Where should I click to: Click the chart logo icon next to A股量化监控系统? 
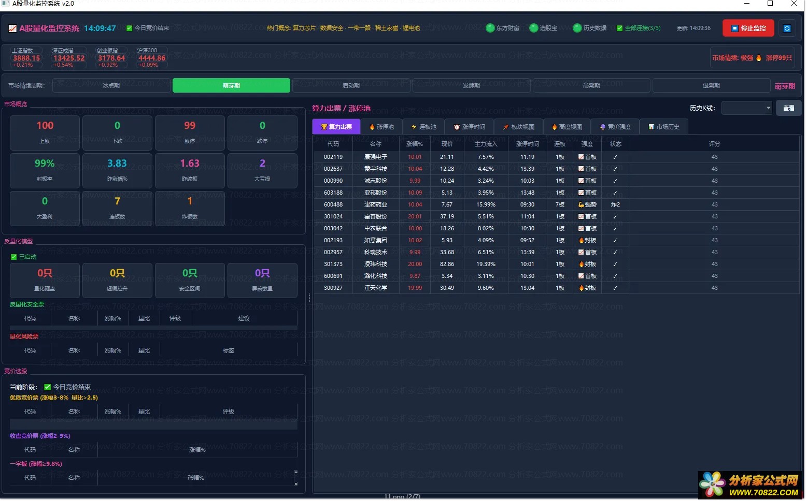pyautogui.click(x=12, y=28)
